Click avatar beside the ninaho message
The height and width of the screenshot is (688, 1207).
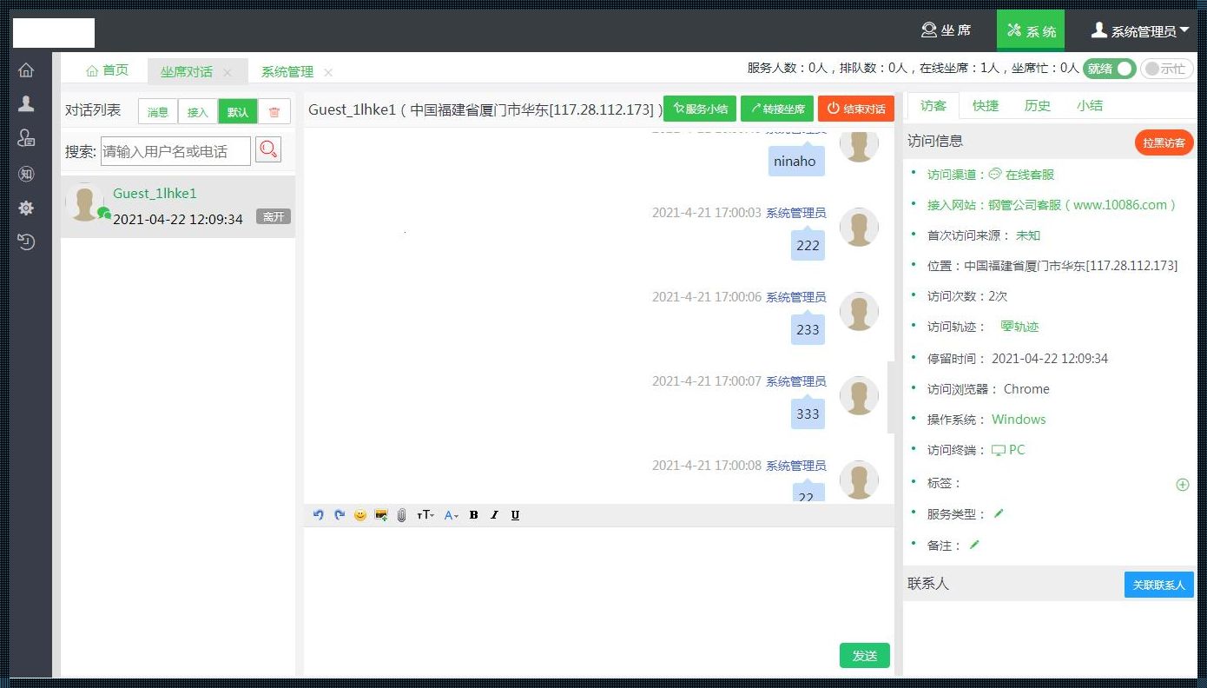point(859,142)
